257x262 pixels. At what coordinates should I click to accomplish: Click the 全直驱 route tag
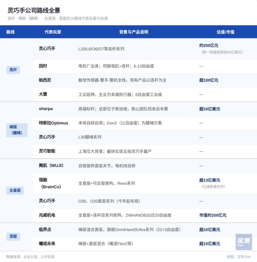15,191
